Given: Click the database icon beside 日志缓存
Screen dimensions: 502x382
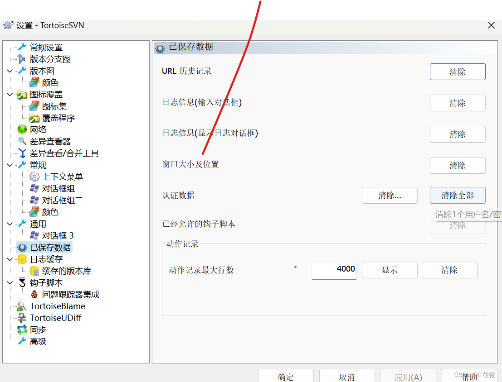Looking at the screenshot, I should click(22, 259).
